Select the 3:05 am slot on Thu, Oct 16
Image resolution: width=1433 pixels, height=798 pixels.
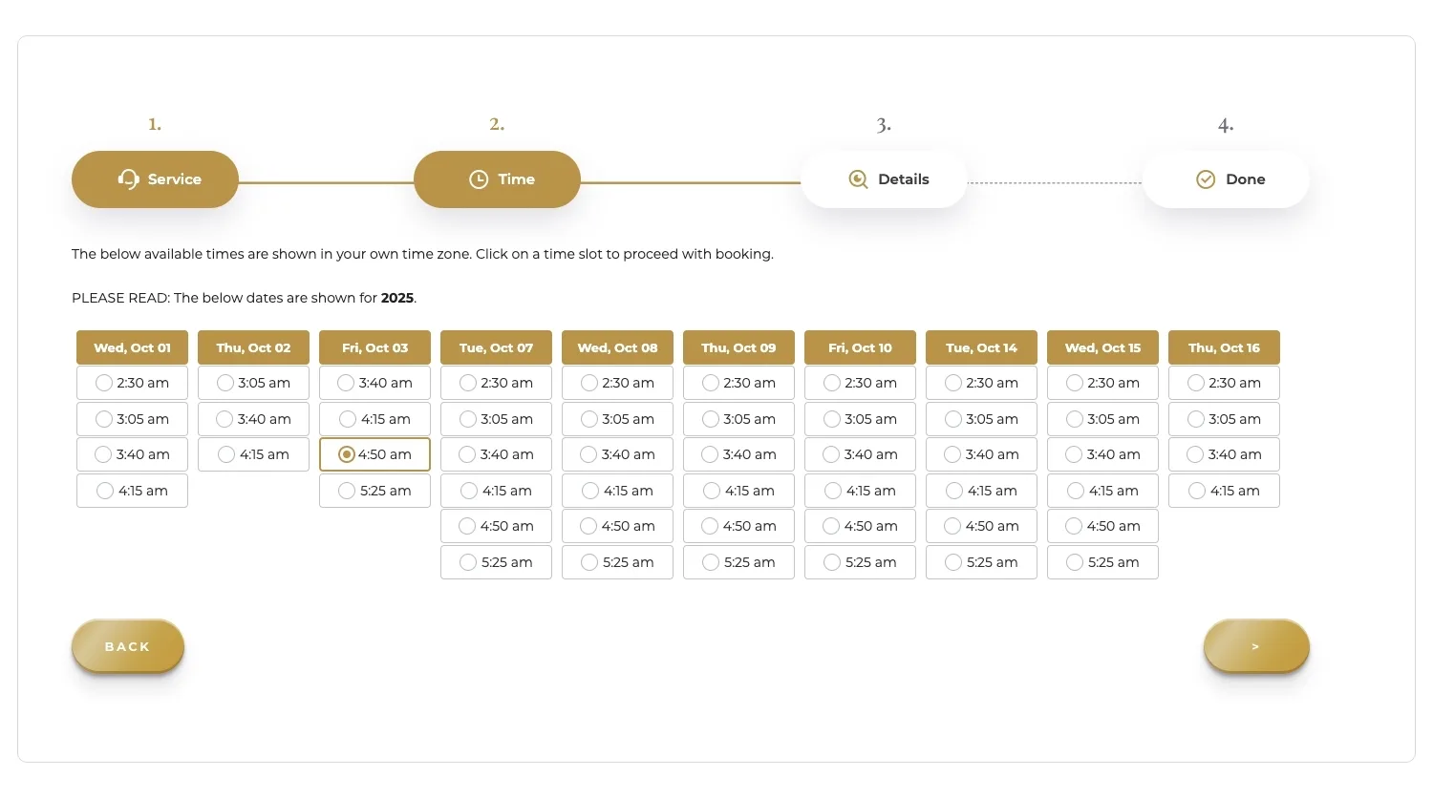pos(1224,419)
